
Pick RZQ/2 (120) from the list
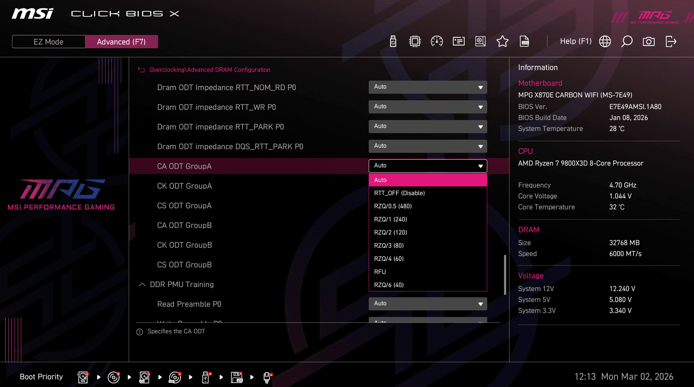tap(428, 232)
